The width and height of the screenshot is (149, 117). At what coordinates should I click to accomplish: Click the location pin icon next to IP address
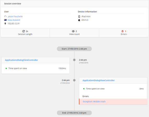tap(5, 24)
